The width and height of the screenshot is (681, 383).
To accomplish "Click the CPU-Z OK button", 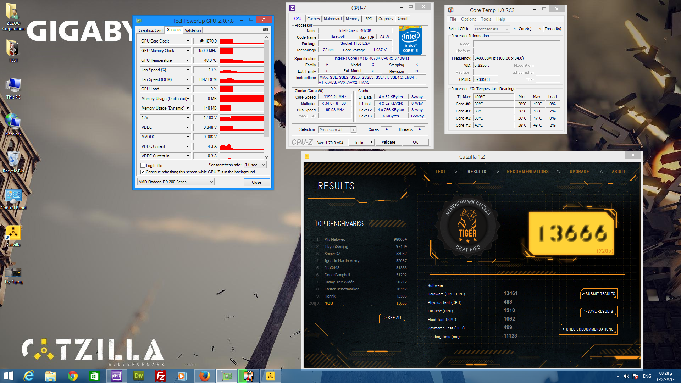I will click(415, 142).
